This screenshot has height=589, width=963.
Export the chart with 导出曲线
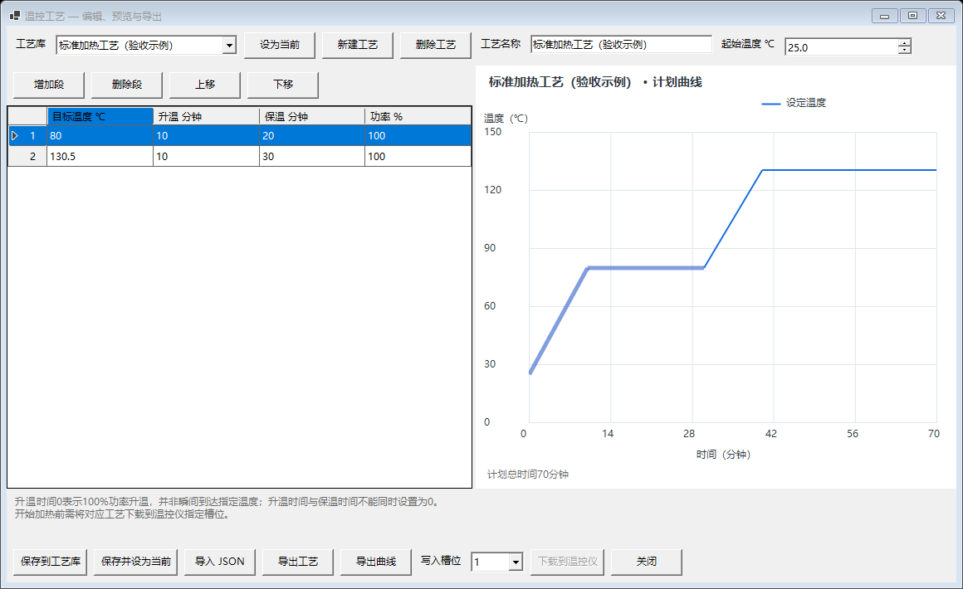point(376,562)
